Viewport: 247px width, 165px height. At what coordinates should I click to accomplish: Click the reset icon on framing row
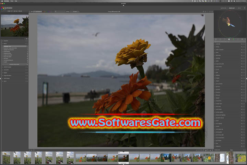(x=243, y=47)
